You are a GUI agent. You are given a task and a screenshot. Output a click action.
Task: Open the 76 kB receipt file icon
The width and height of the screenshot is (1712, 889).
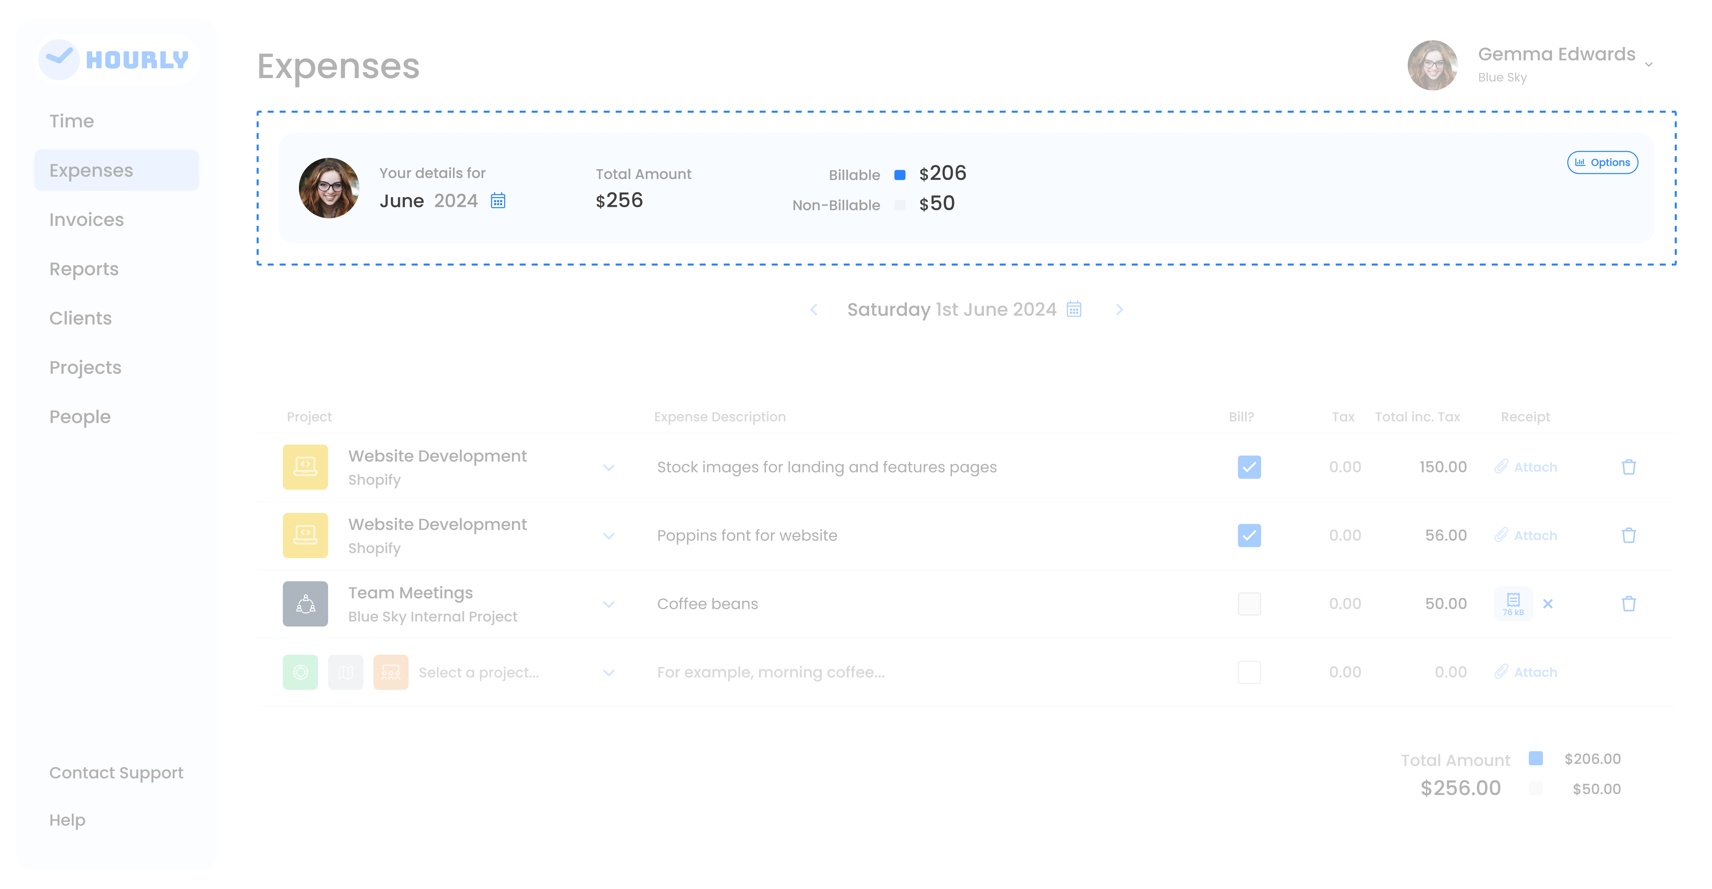[x=1513, y=603]
